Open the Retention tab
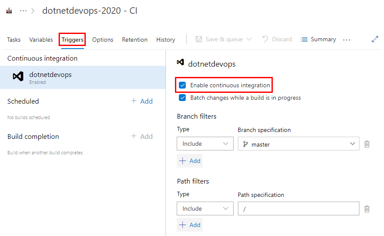Viewport: 384px width, 236px height. (x=135, y=40)
